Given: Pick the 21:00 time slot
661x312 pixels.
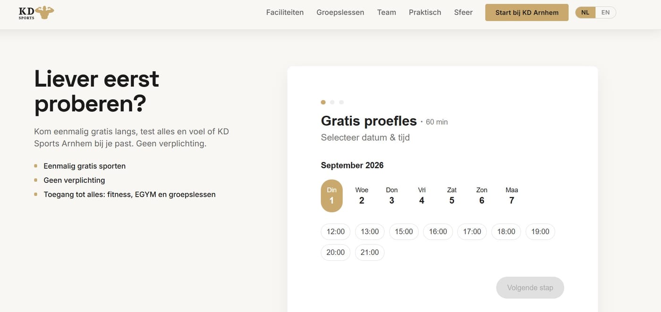Looking at the screenshot, I should click(x=370, y=252).
